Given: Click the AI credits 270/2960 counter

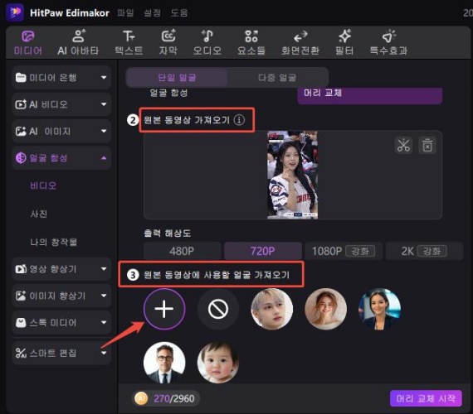Looking at the screenshot, I should [166, 398].
